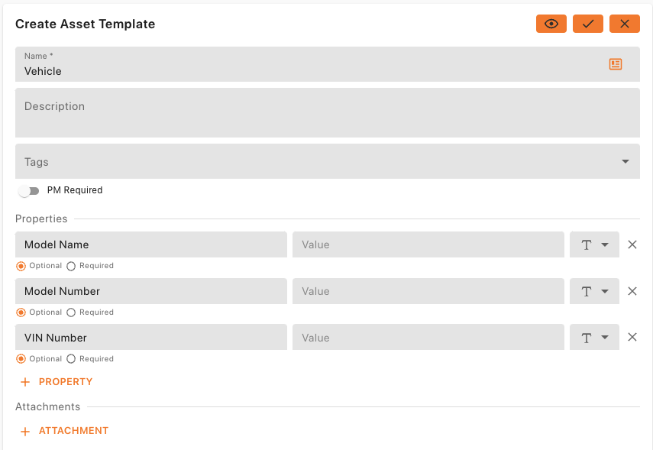Set Model Number to Required

[71, 312]
